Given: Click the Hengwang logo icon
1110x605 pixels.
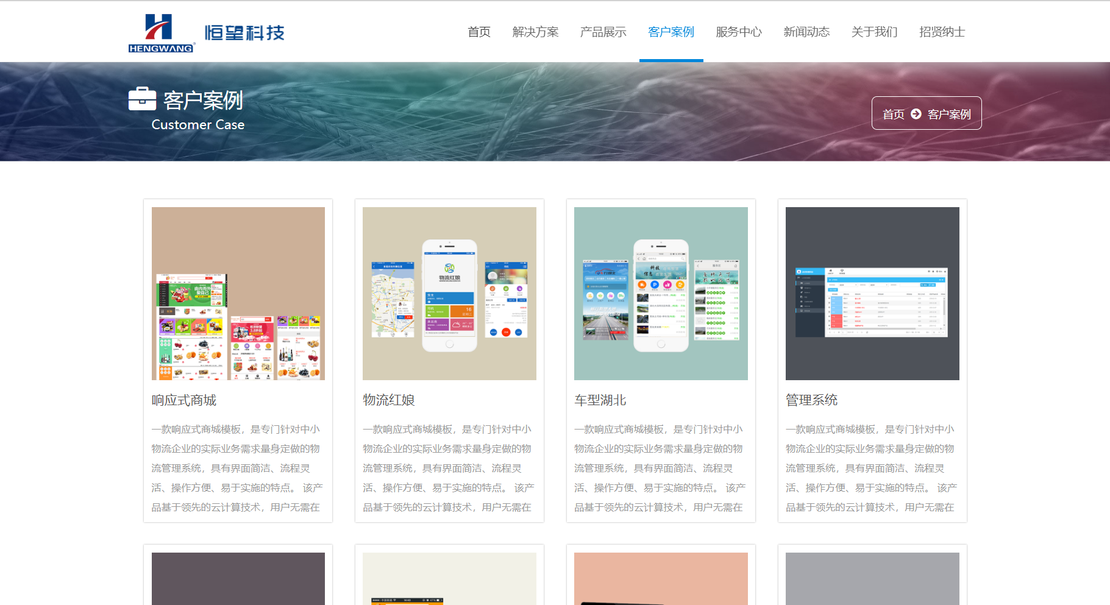Looking at the screenshot, I should (162, 33).
